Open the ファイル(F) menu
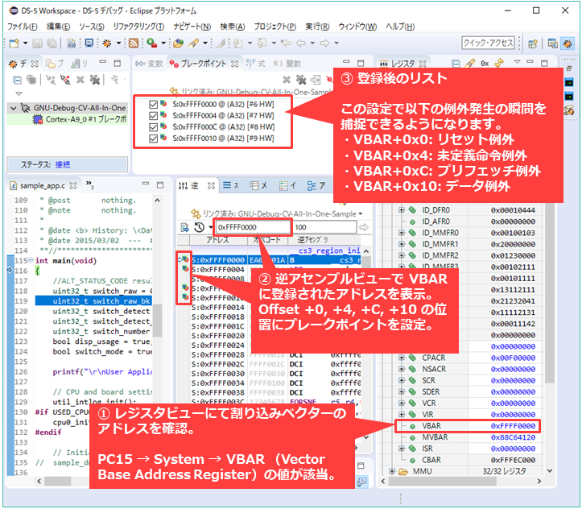This screenshot has height=509, width=582. coord(23,27)
